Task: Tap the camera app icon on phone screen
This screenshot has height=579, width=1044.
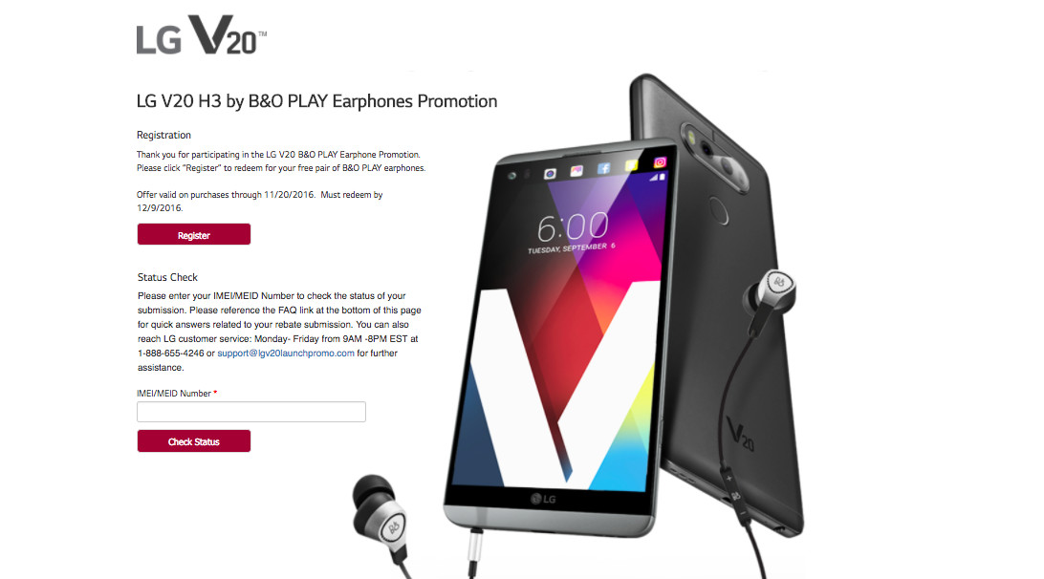Action: pos(550,174)
